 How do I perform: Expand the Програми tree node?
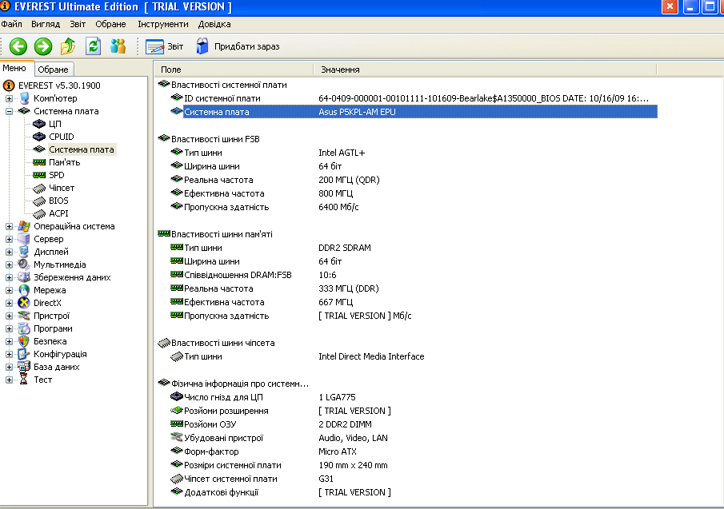point(9,328)
